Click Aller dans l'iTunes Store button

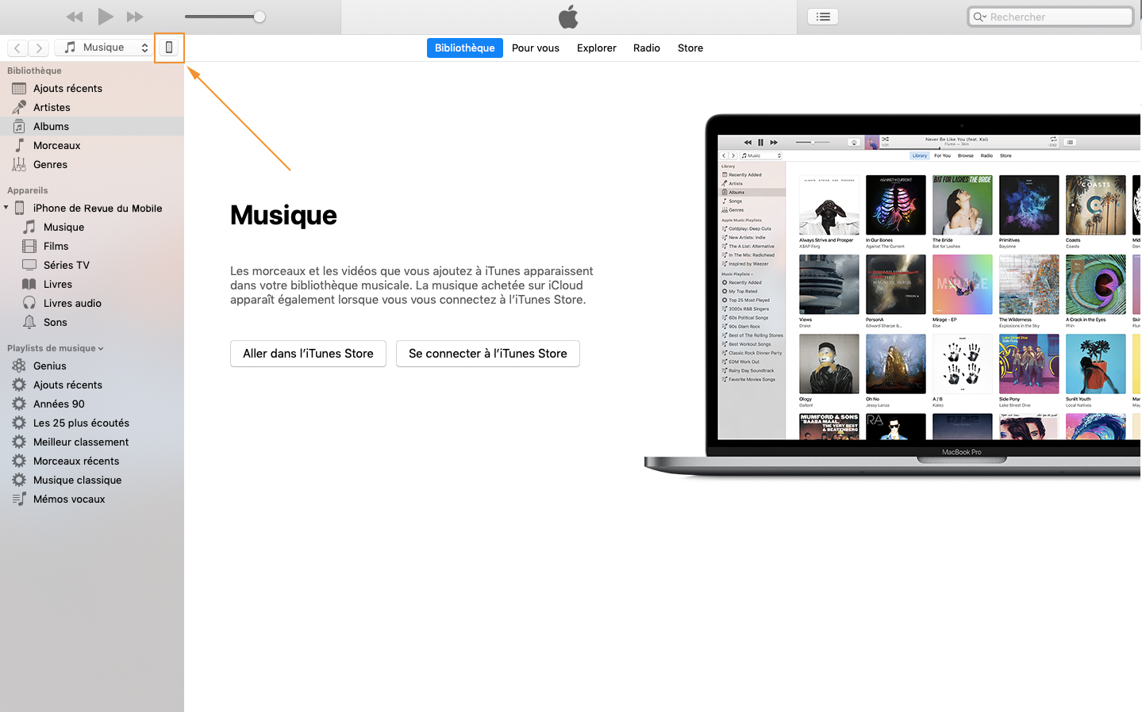click(x=308, y=354)
